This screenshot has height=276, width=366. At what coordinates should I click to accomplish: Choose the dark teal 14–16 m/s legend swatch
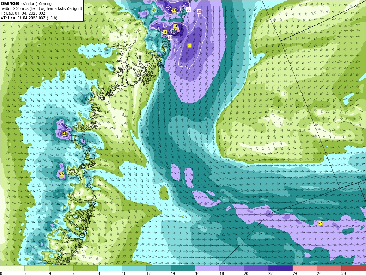pos(183,268)
